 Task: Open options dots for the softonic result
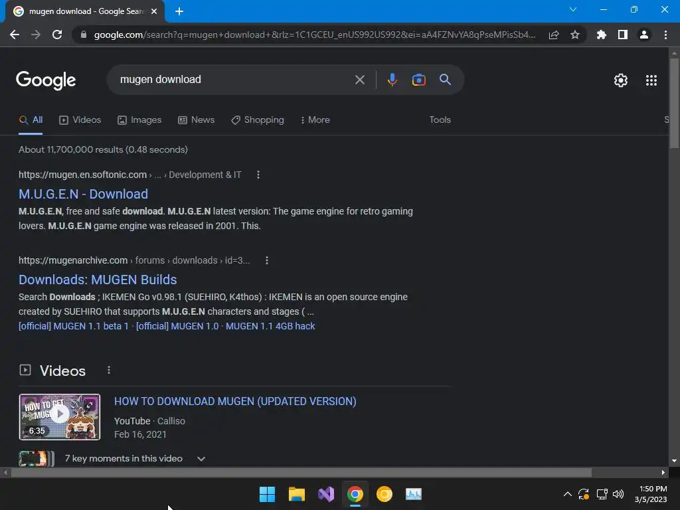click(258, 175)
